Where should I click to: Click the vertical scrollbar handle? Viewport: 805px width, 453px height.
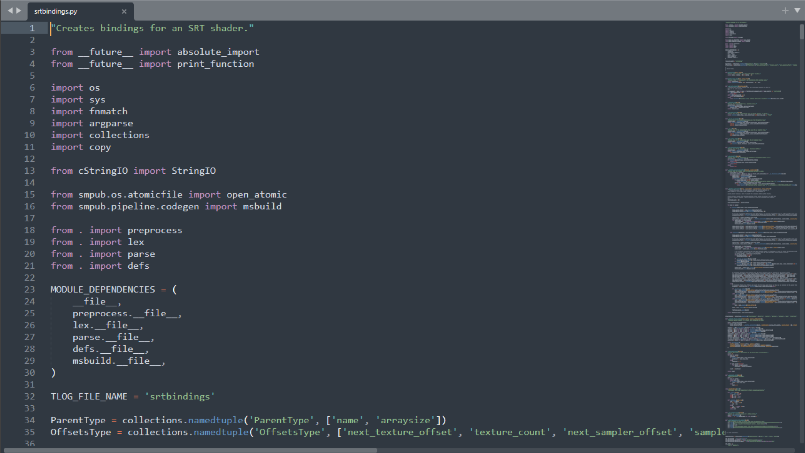coord(802,31)
